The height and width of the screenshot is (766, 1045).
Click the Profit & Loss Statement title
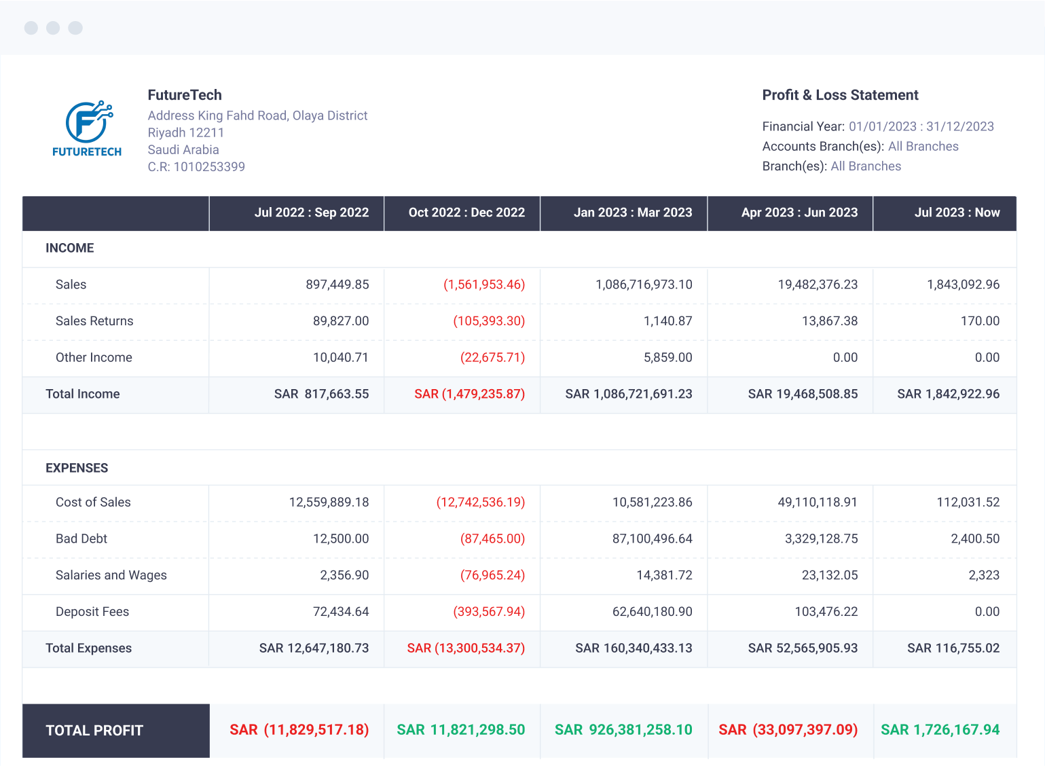point(840,95)
